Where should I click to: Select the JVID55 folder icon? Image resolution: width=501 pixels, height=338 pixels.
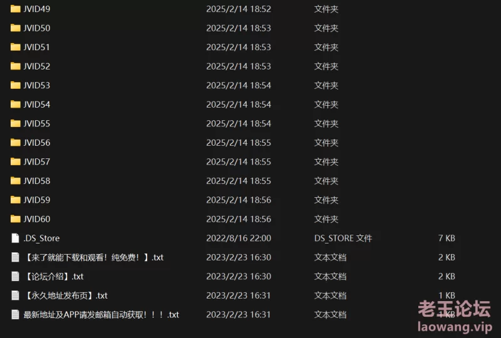click(15, 124)
